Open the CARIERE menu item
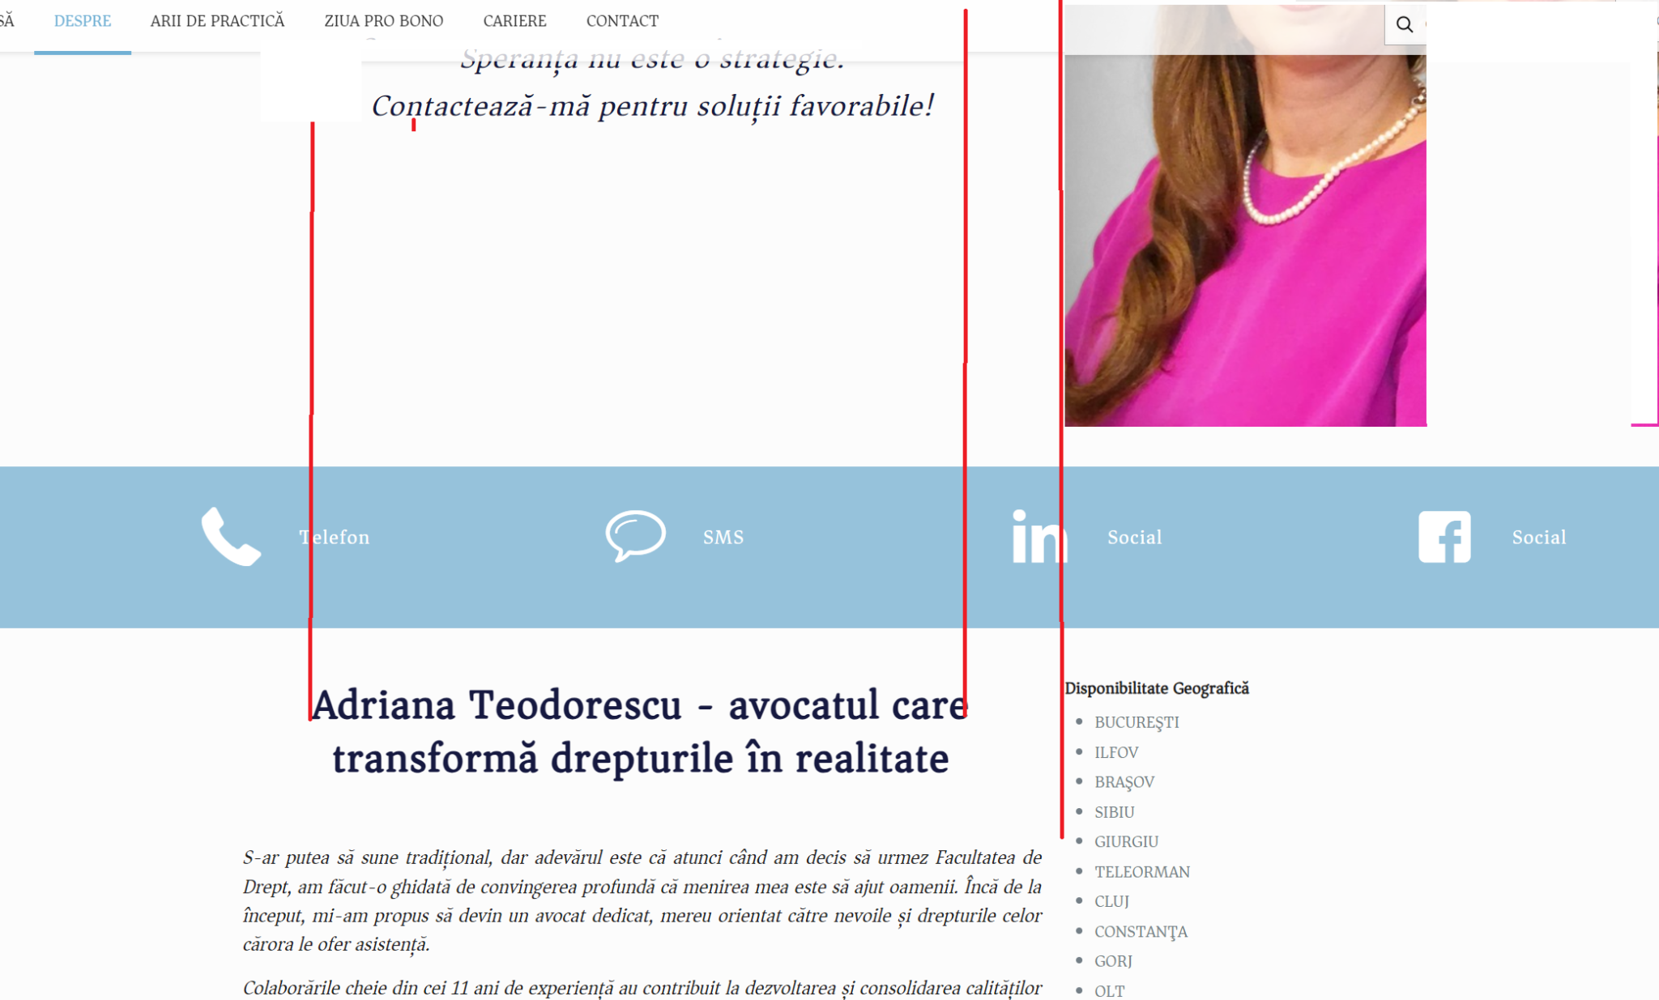Screen dimensions: 1659x1000 (514, 21)
